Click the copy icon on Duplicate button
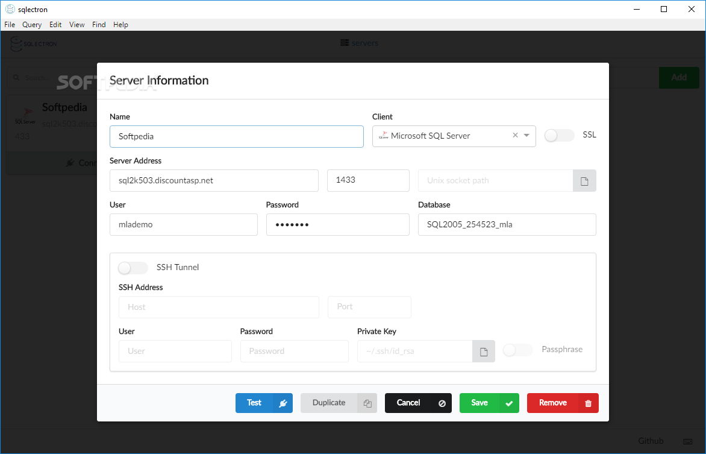The height and width of the screenshot is (454, 706). tap(367, 403)
